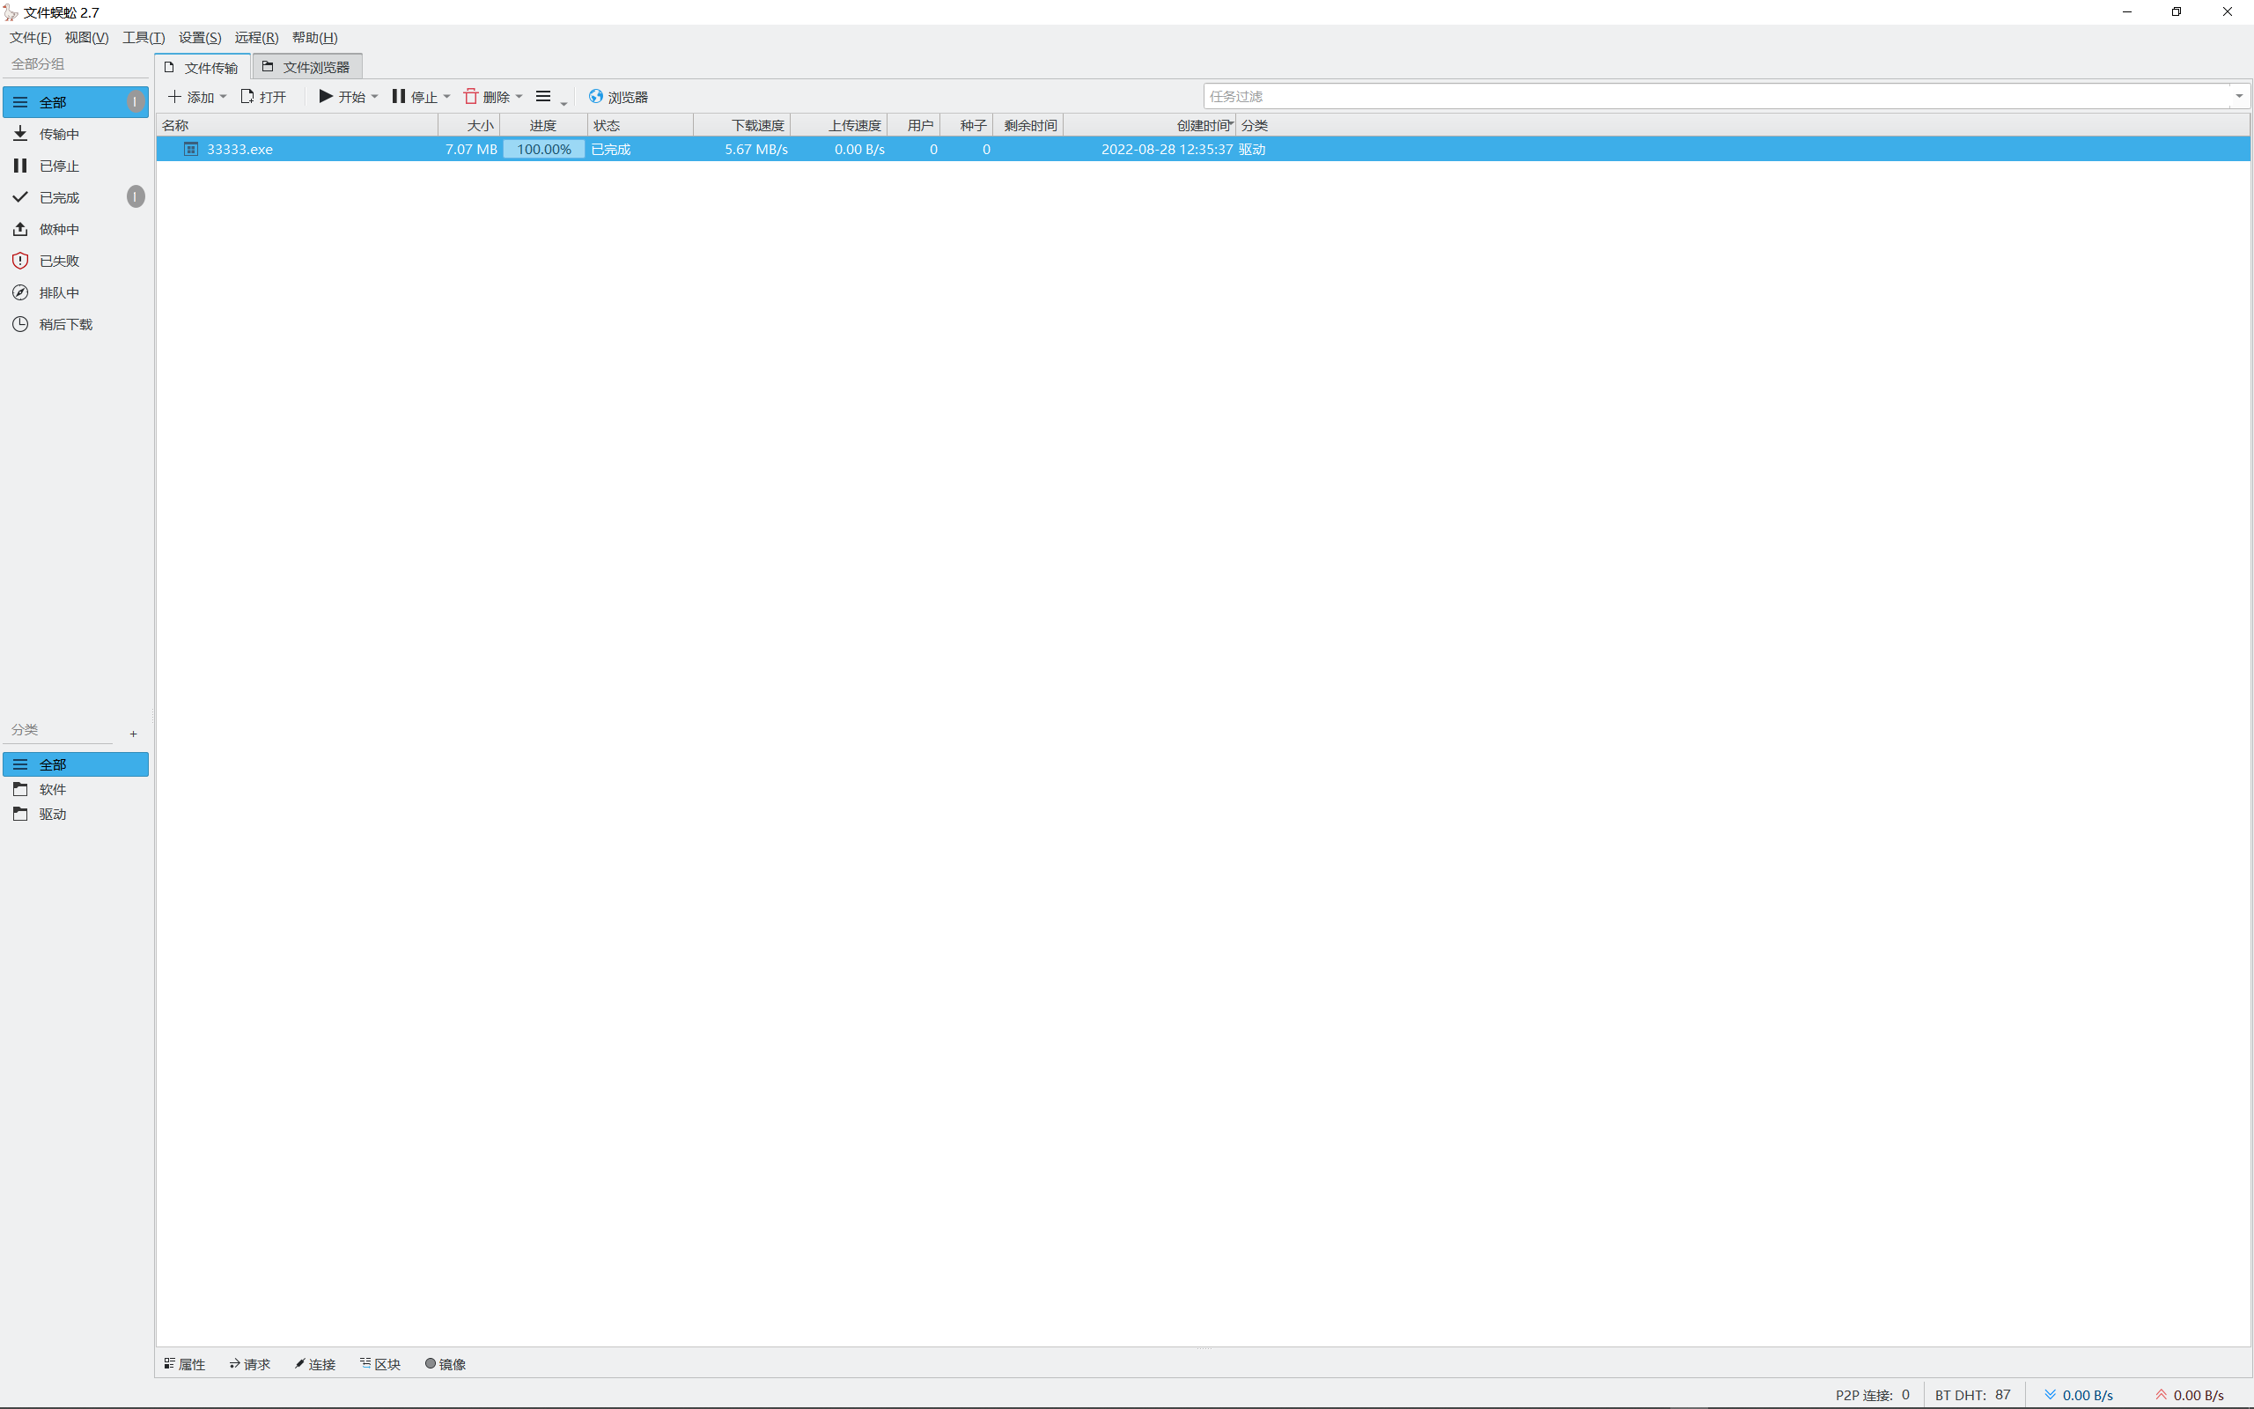The image size is (2254, 1409).
Task: Open the 设置(S) menu
Action: (x=200, y=37)
